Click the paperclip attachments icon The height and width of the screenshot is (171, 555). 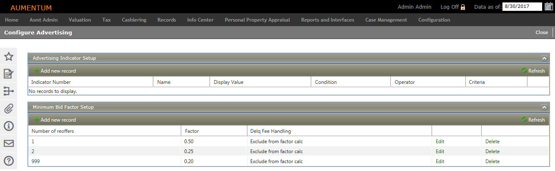[x=9, y=109]
